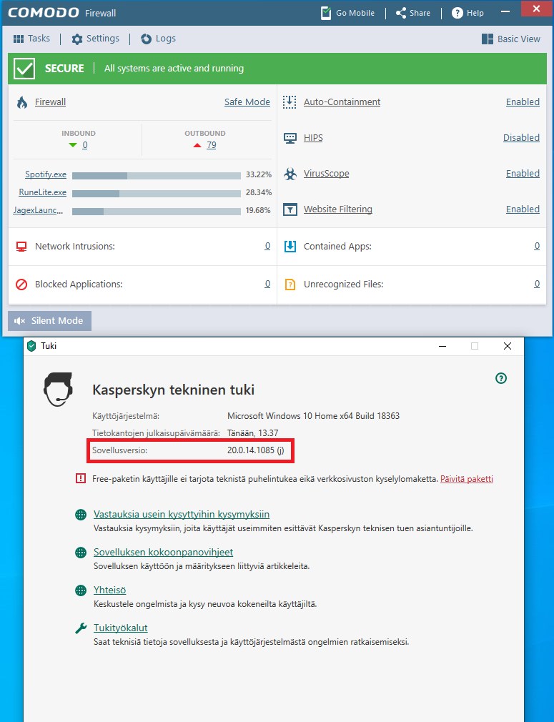The width and height of the screenshot is (554, 722).
Task: Change firewall Safe Mode setting
Action: click(x=247, y=102)
